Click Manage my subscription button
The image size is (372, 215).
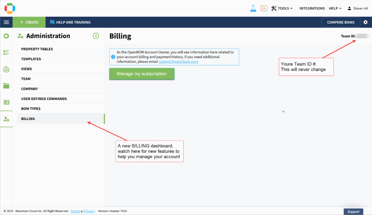[x=142, y=74]
